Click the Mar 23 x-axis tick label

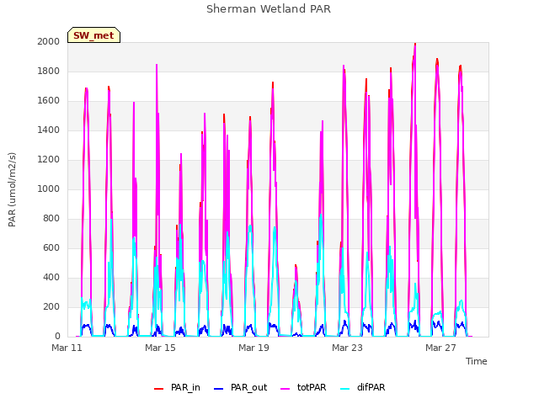tap(347, 348)
